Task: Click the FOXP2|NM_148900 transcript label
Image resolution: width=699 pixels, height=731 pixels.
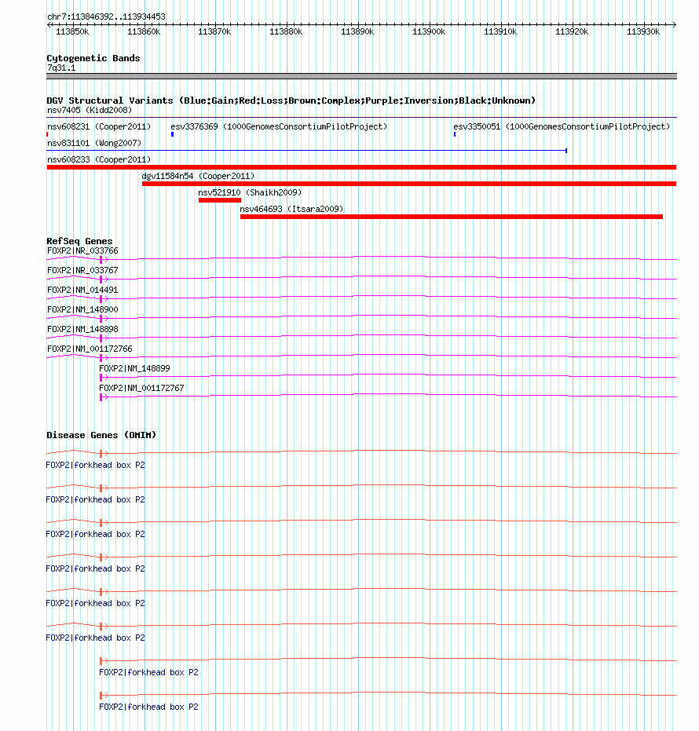Action: point(82,309)
